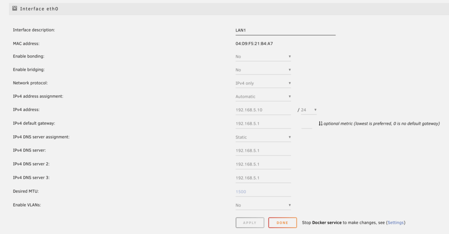Screen dimensions: 449x234
Task: Click the Interface eth0 network icon
Action: click(x=15, y=9)
